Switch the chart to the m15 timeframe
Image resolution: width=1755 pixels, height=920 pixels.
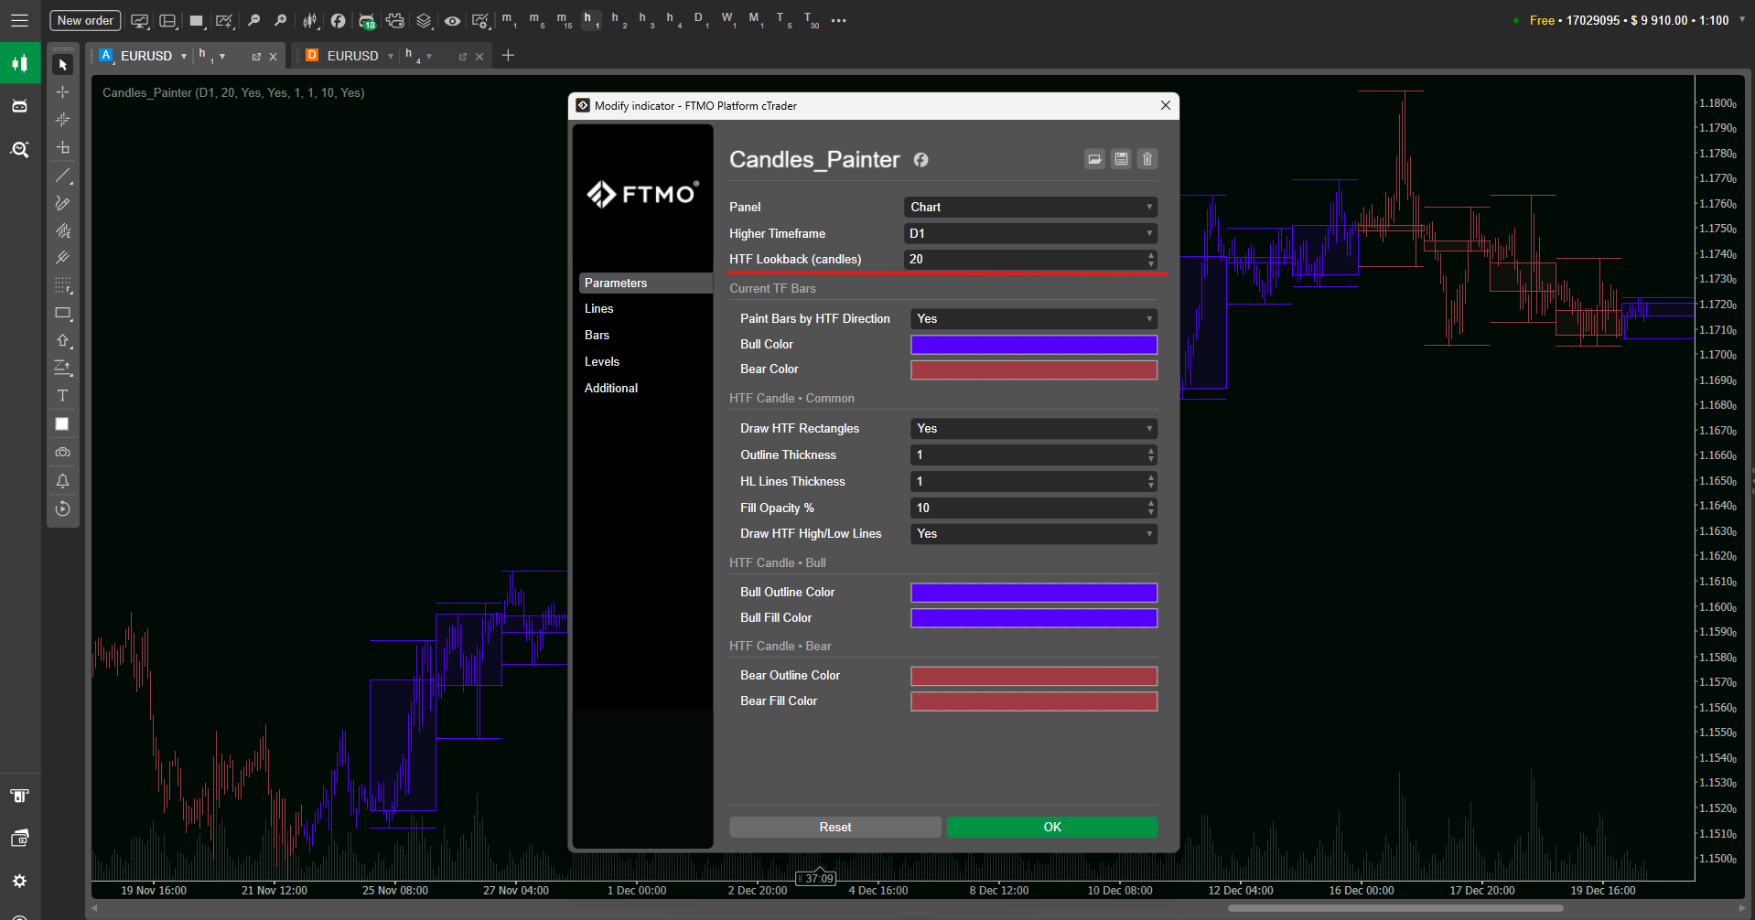click(x=562, y=20)
